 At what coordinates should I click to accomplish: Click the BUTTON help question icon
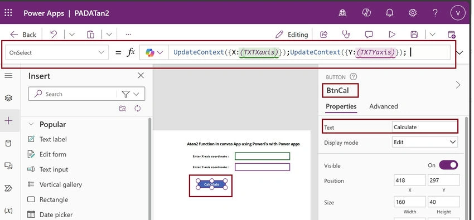(353, 77)
